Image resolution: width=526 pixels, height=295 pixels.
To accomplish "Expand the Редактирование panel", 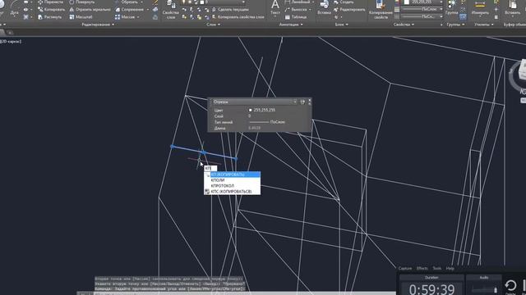I will pyautogui.click(x=98, y=25).
